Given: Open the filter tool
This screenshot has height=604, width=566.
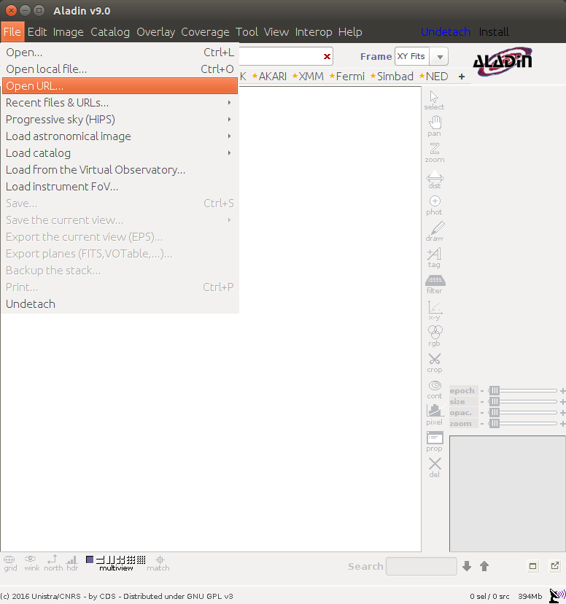Looking at the screenshot, I should [434, 284].
